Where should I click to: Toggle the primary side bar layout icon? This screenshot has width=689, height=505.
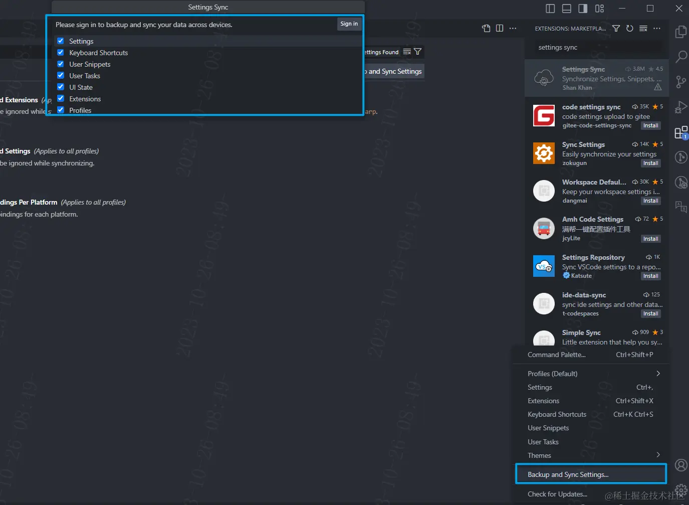550,9
